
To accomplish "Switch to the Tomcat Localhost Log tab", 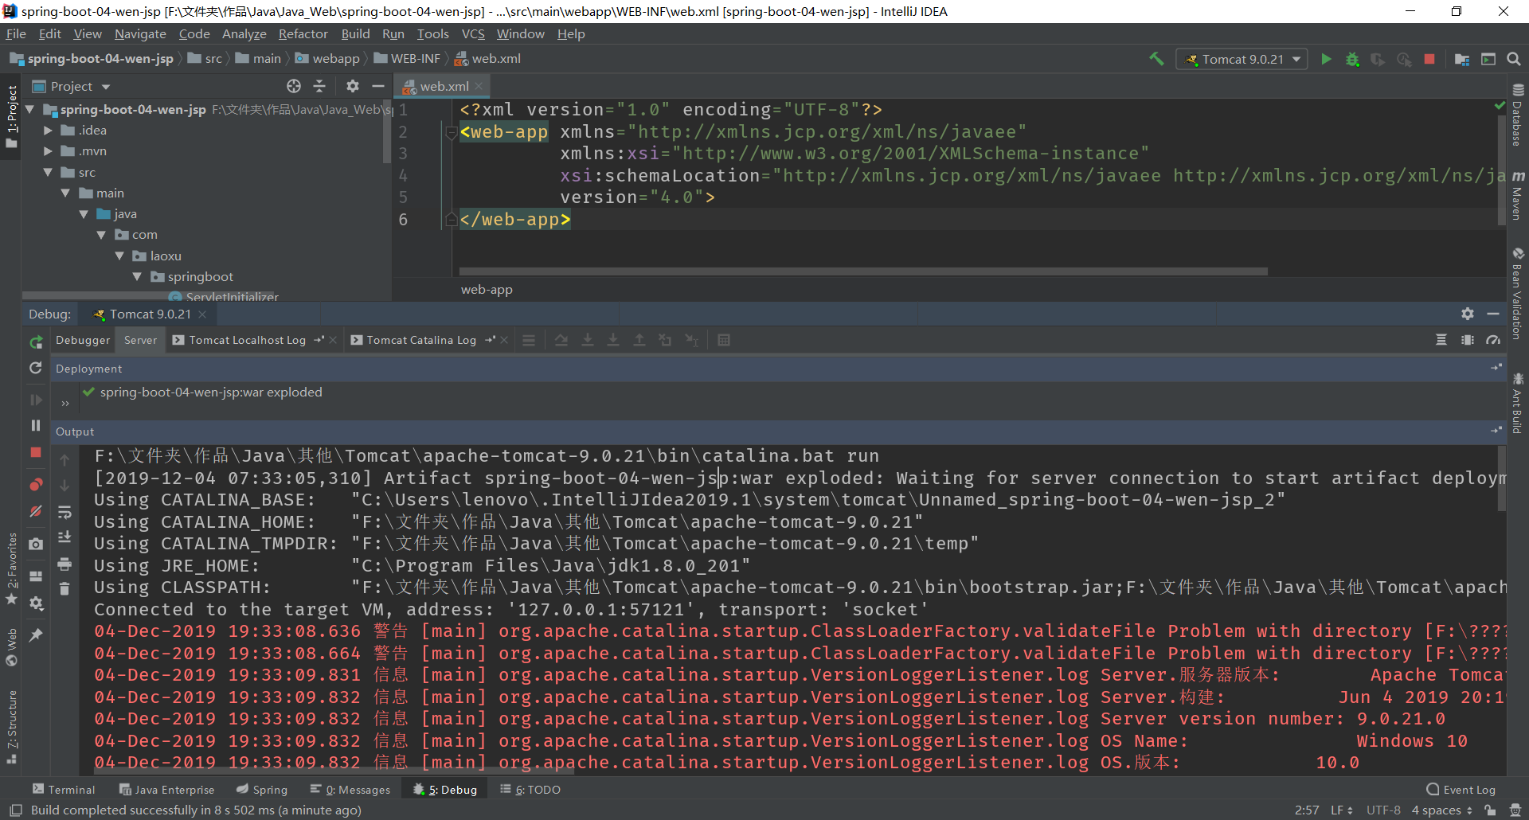I will 247,340.
